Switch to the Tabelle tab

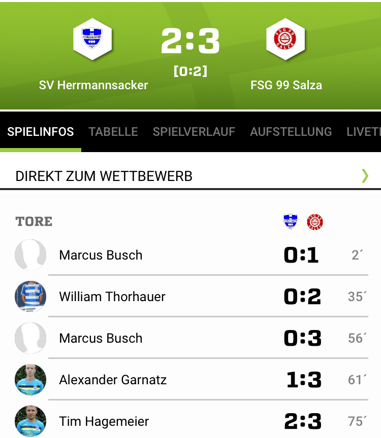113,132
